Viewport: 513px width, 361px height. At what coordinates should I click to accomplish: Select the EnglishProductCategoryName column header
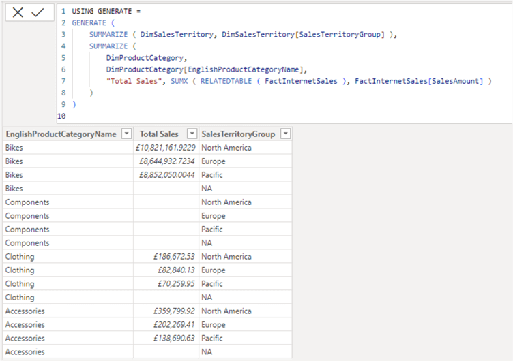[x=61, y=134]
